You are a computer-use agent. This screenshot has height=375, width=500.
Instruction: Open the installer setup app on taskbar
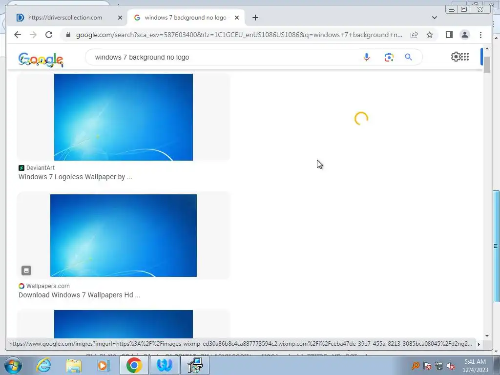[x=195, y=365]
